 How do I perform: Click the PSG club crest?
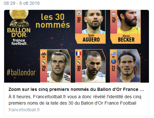113,62
